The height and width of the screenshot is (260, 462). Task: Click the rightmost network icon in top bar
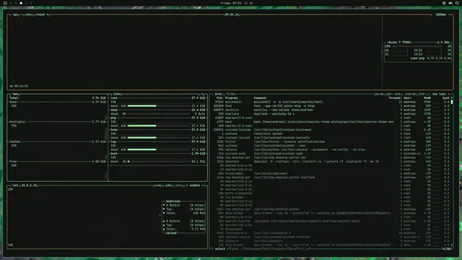457,3
